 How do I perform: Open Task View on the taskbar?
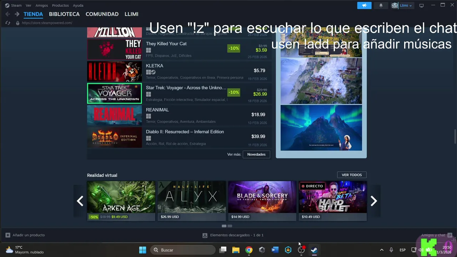click(x=223, y=250)
